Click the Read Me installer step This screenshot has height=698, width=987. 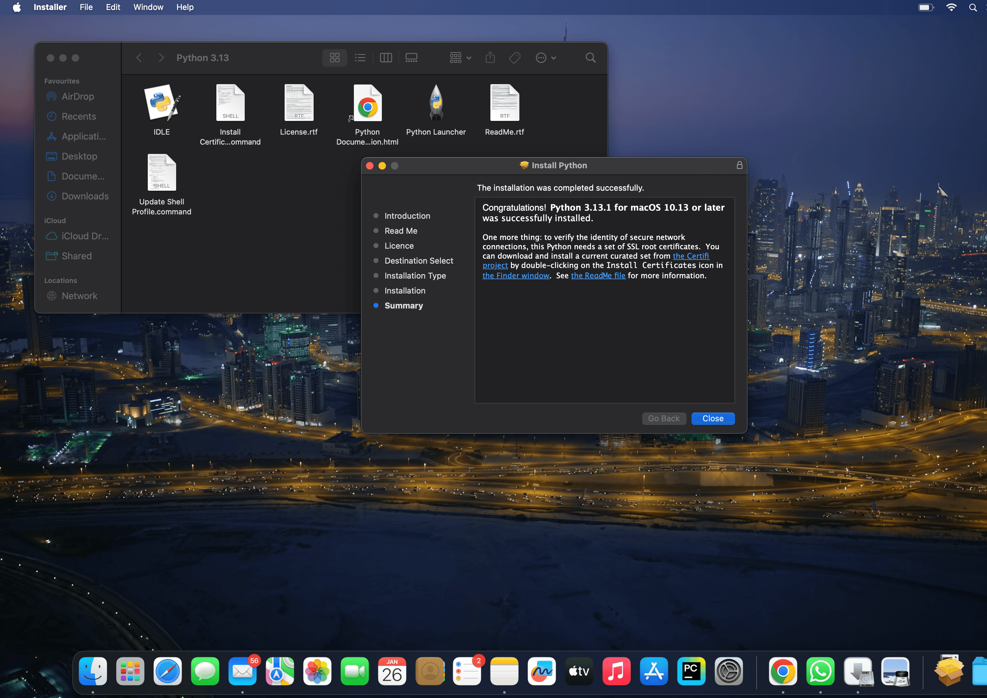coord(401,231)
